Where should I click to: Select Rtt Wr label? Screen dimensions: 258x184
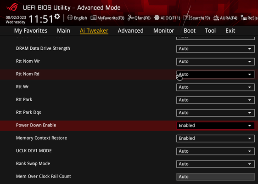click(22, 87)
